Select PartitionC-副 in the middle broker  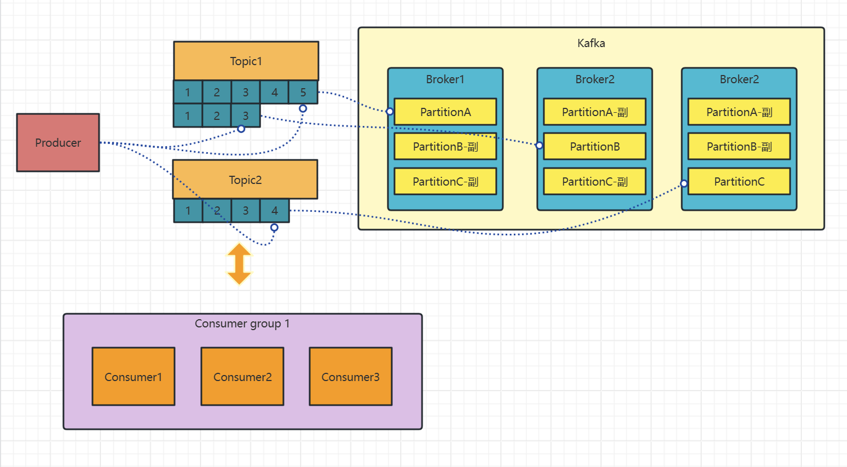tap(595, 181)
